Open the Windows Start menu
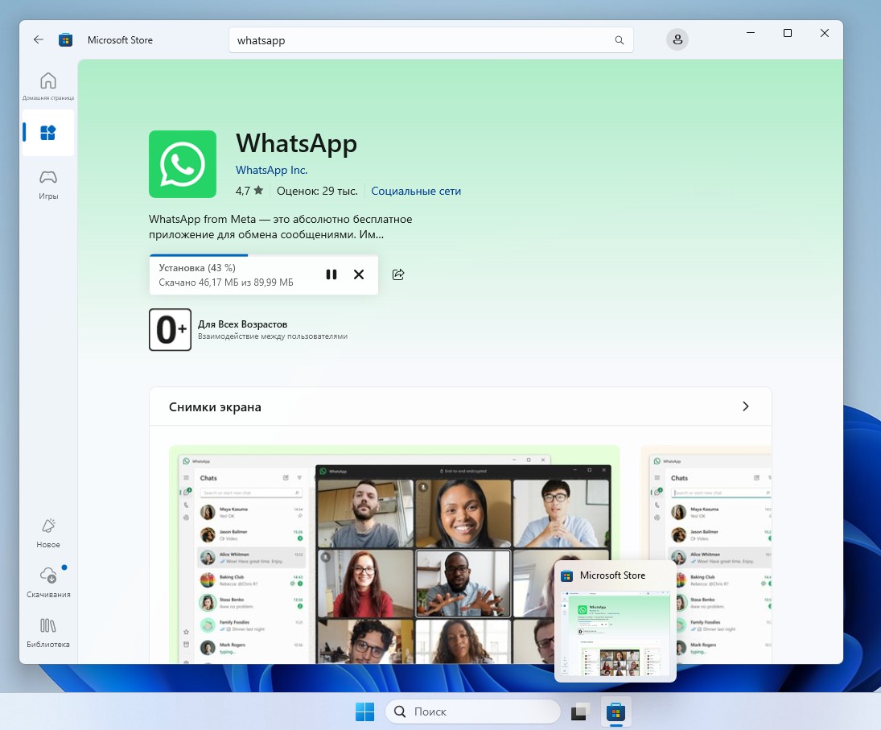 pyautogui.click(x=364, y=712)
